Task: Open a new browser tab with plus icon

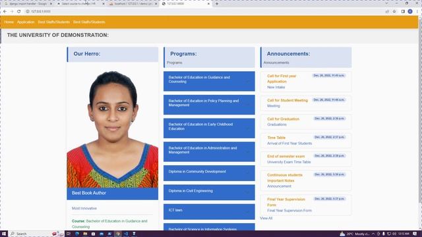Action: [x=217, y=4]
